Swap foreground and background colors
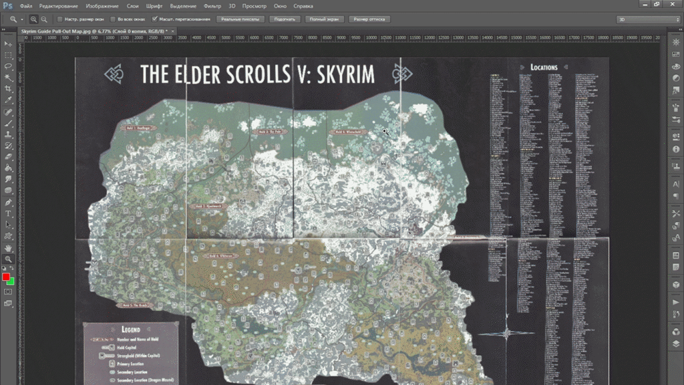684x385 pixels. (x=12, y=268)
